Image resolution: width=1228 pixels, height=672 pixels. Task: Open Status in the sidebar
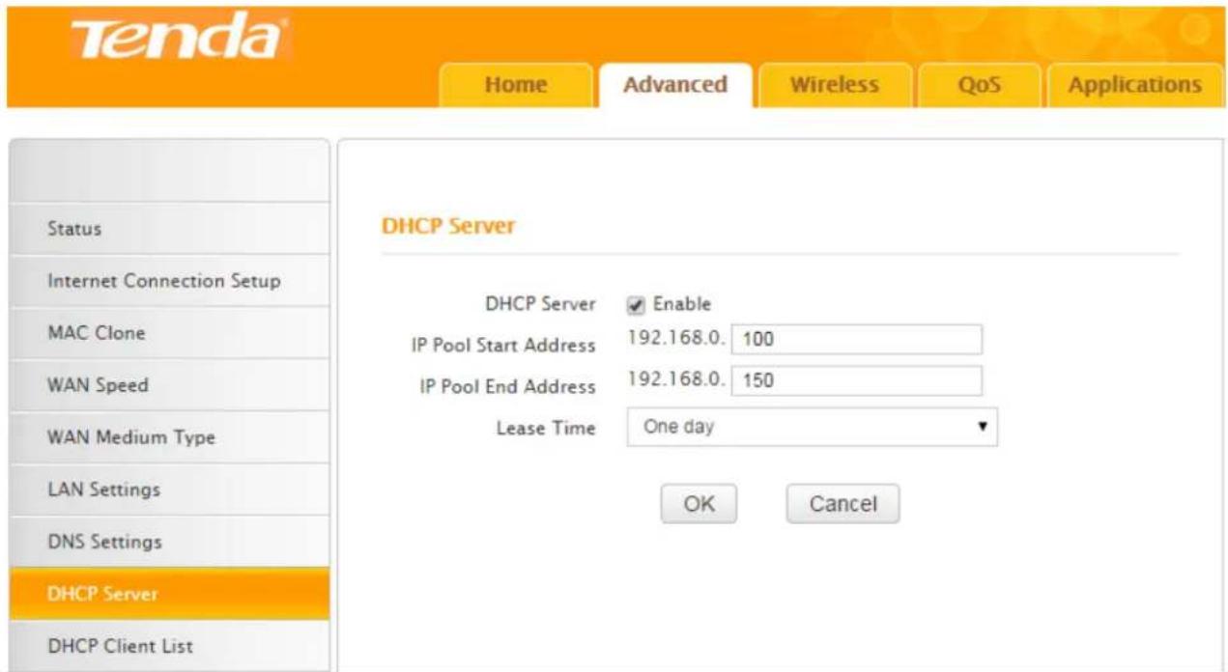tap(169, 230)
